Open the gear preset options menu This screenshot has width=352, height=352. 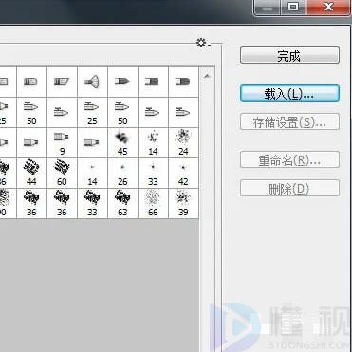tap(203, 43)
